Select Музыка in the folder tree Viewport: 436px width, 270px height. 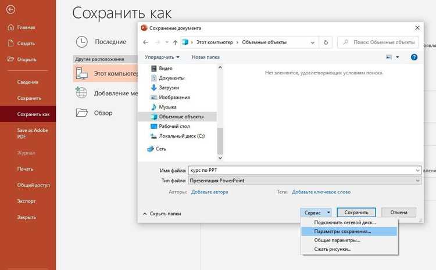click(167, 107)
